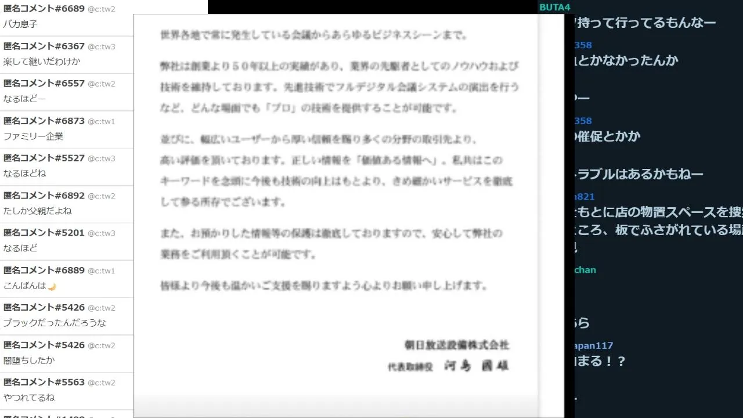Select the comment なるほどね
The image size is (743, 418).
(x=24, y=174)
